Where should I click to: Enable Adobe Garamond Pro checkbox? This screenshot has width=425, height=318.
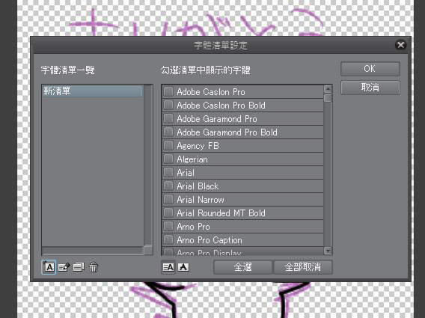(168, 118)
